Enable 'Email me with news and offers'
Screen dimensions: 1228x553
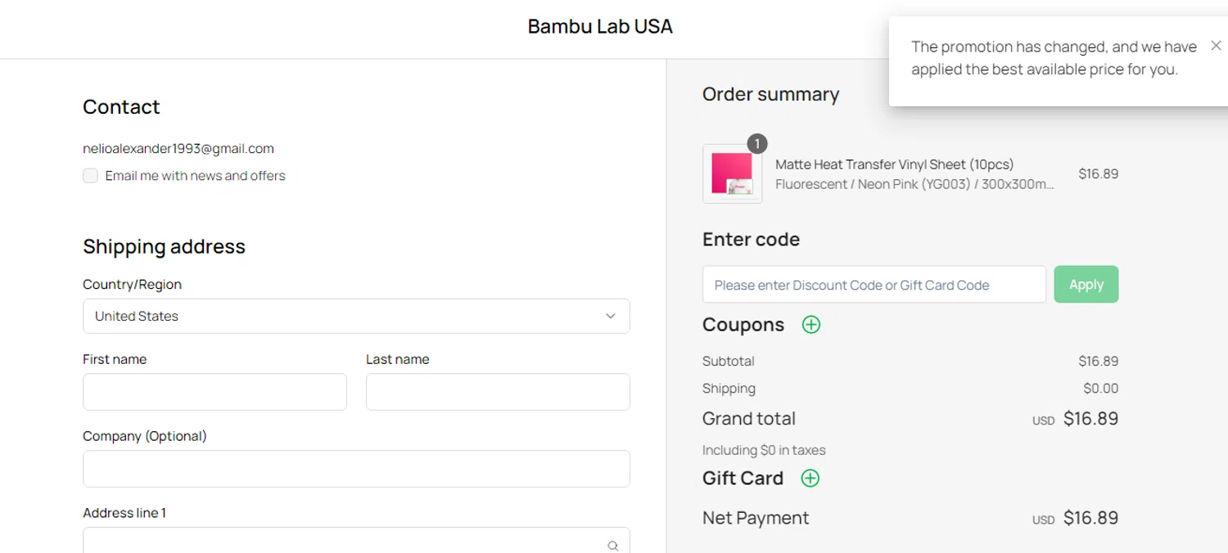pyautogui.click(x=91, y=176)
